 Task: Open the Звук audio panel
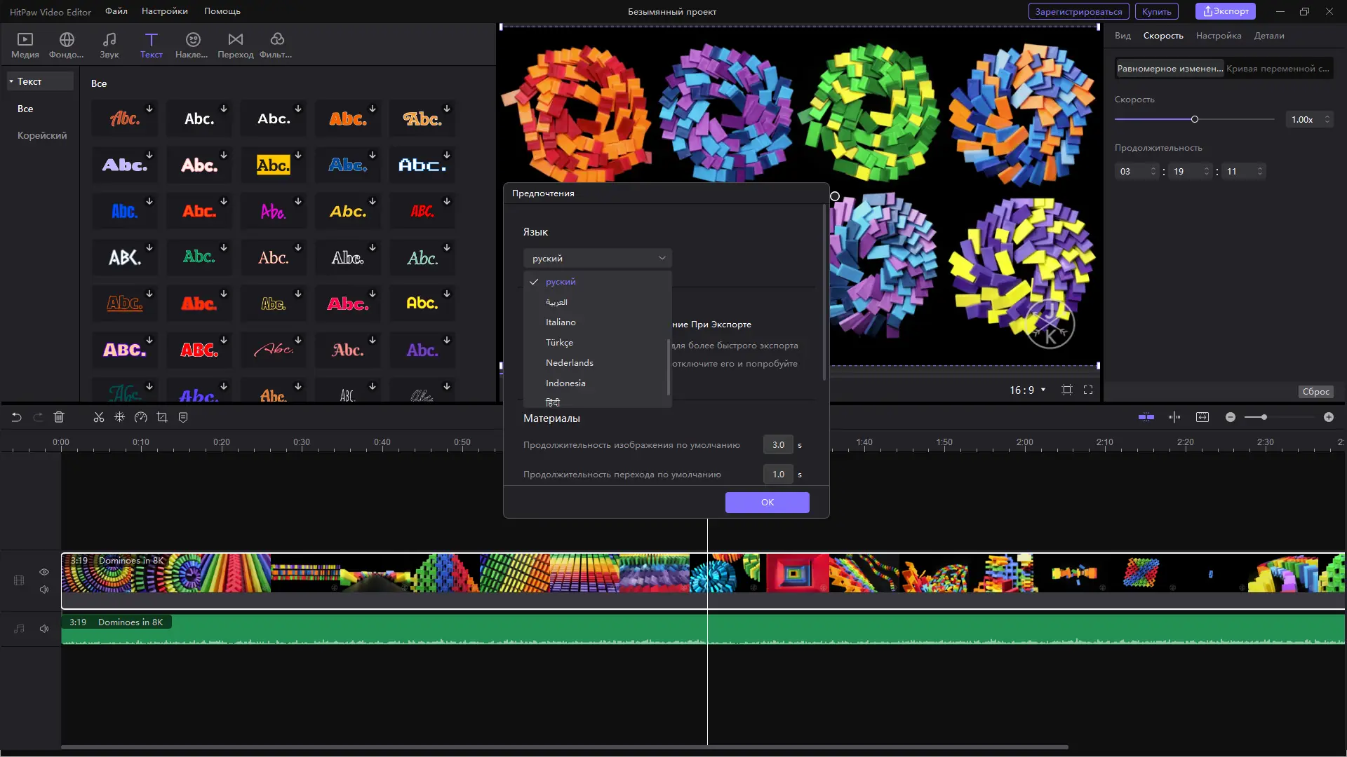pyautogui.click(x=109, y=45)
